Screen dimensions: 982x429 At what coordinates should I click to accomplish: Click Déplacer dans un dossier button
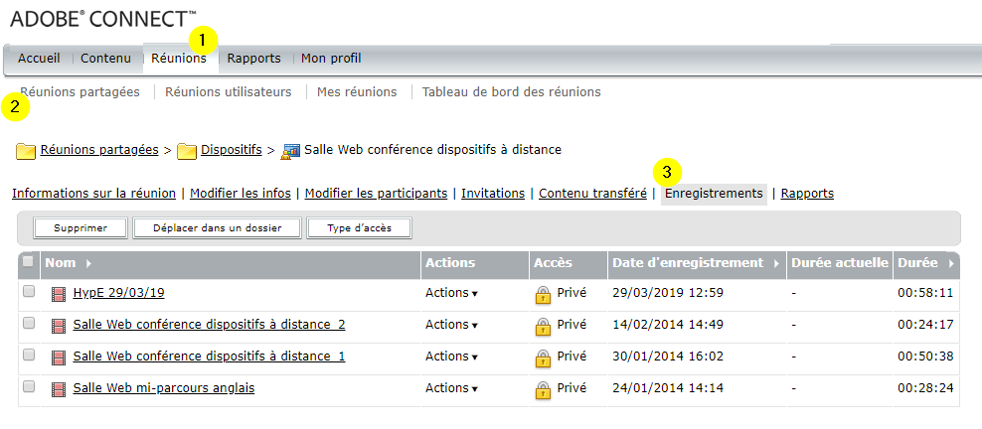point(216,228)
